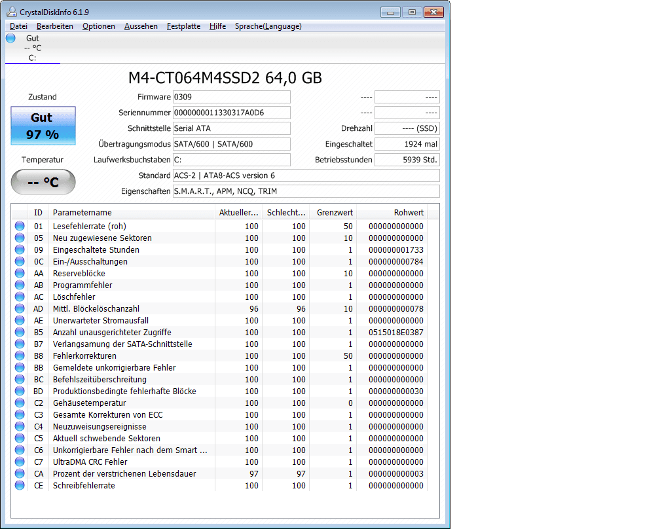Click status orb for Programmfehler
The image size is (660, 529).
point(20,285)
